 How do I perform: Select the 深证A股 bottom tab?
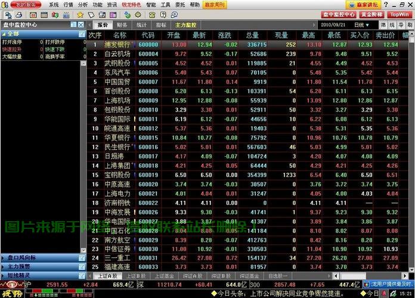point(193,276)
